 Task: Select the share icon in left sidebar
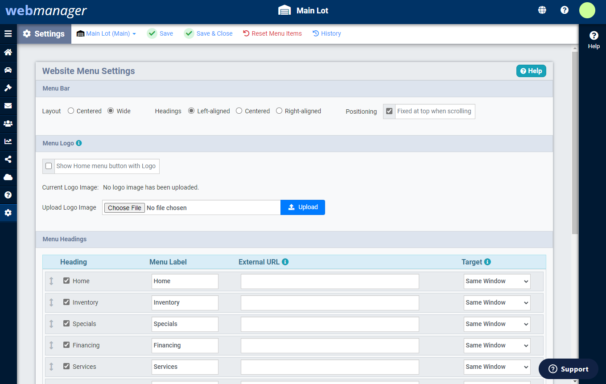(8, 160)
